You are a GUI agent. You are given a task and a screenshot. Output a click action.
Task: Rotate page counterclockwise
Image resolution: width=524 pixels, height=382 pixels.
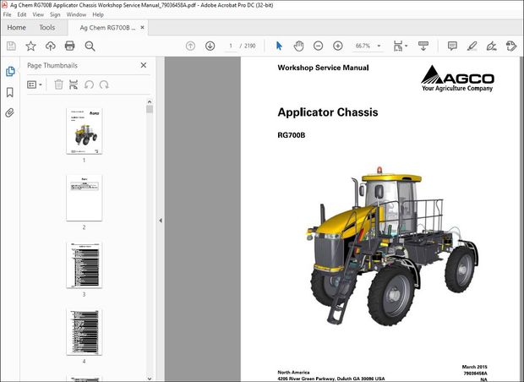pos(89,85)
